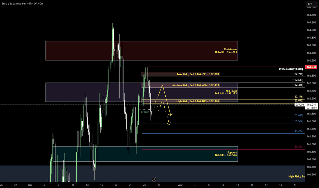Click 161.800 on the price axis
319x188 pixels.
pyautogui.click(x=311, y=114)
